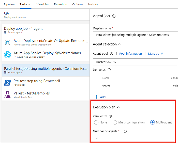The image size is (178, 143).
Task: Open the Pool information link
Action: coord(130,54)
